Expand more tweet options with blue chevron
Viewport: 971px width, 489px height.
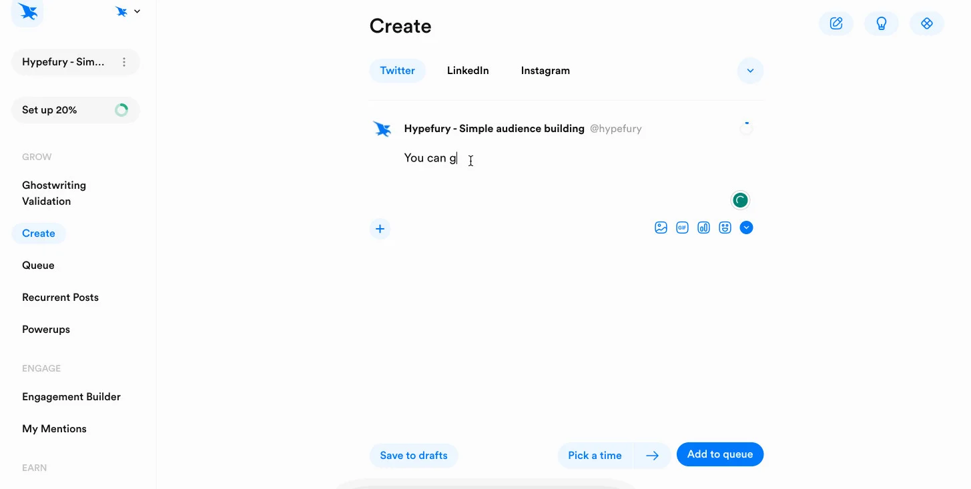[x=747, y=227]
